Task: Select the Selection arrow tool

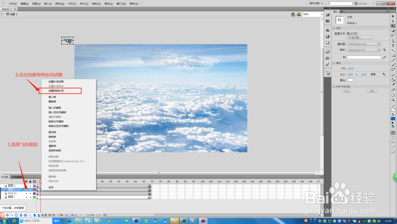Action: (393, 16)
